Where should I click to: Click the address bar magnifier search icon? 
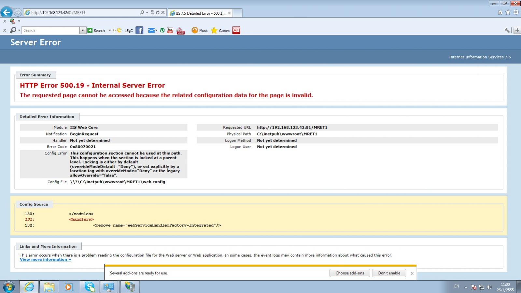click(142, 13)
